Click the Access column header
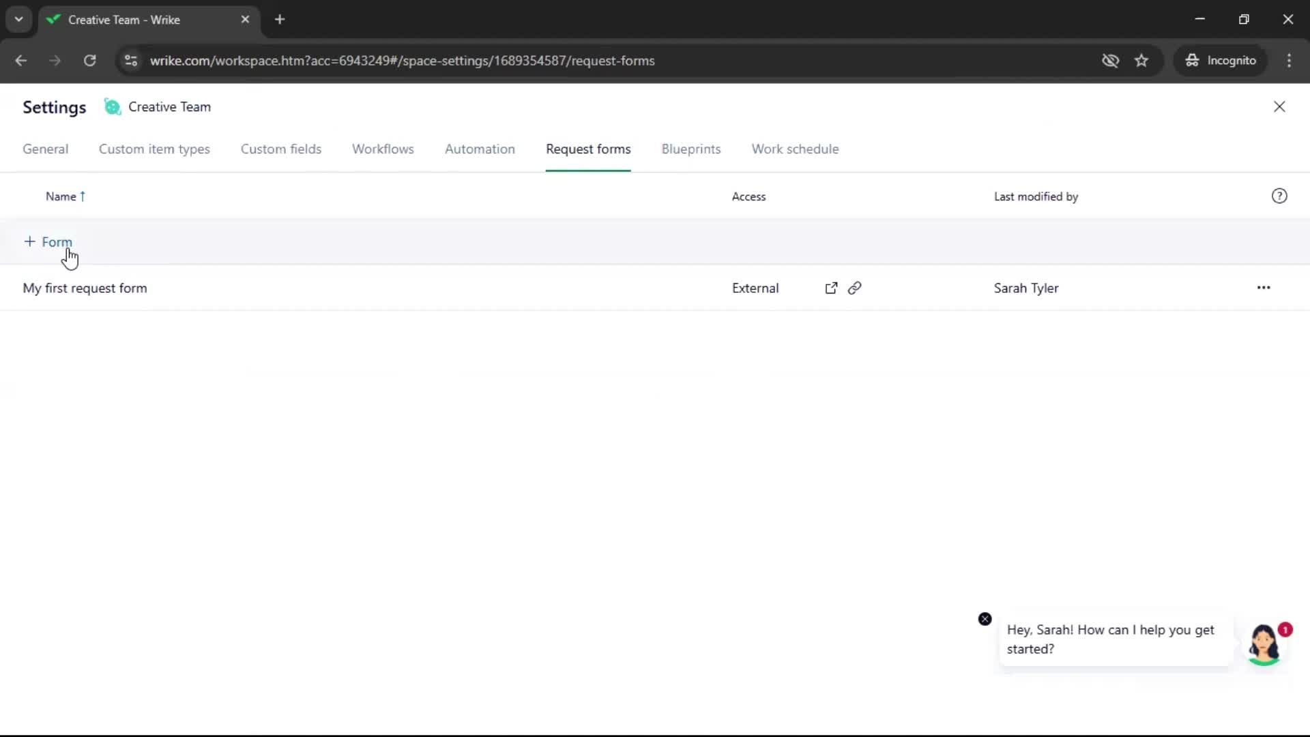 click(x=748, y=197)
